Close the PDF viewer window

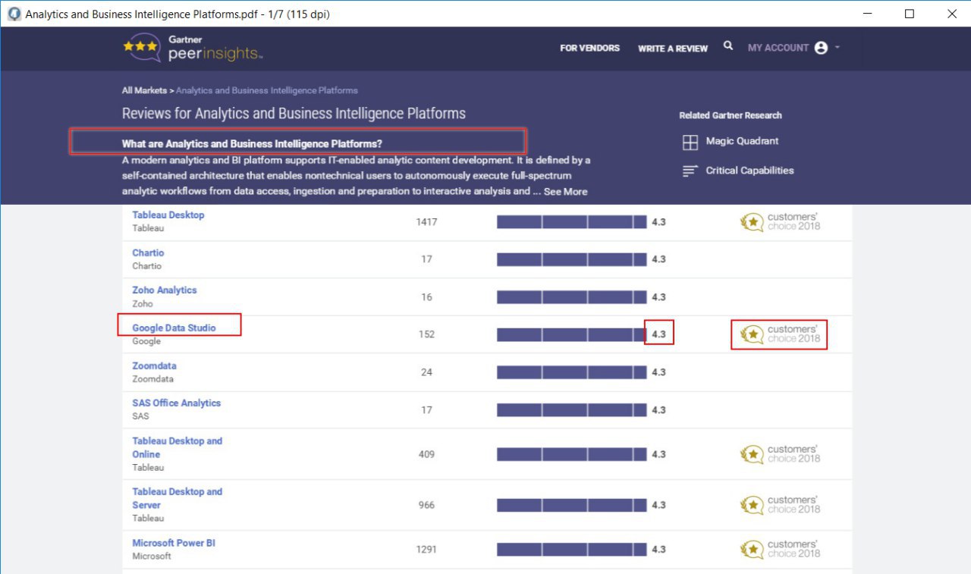951,14
